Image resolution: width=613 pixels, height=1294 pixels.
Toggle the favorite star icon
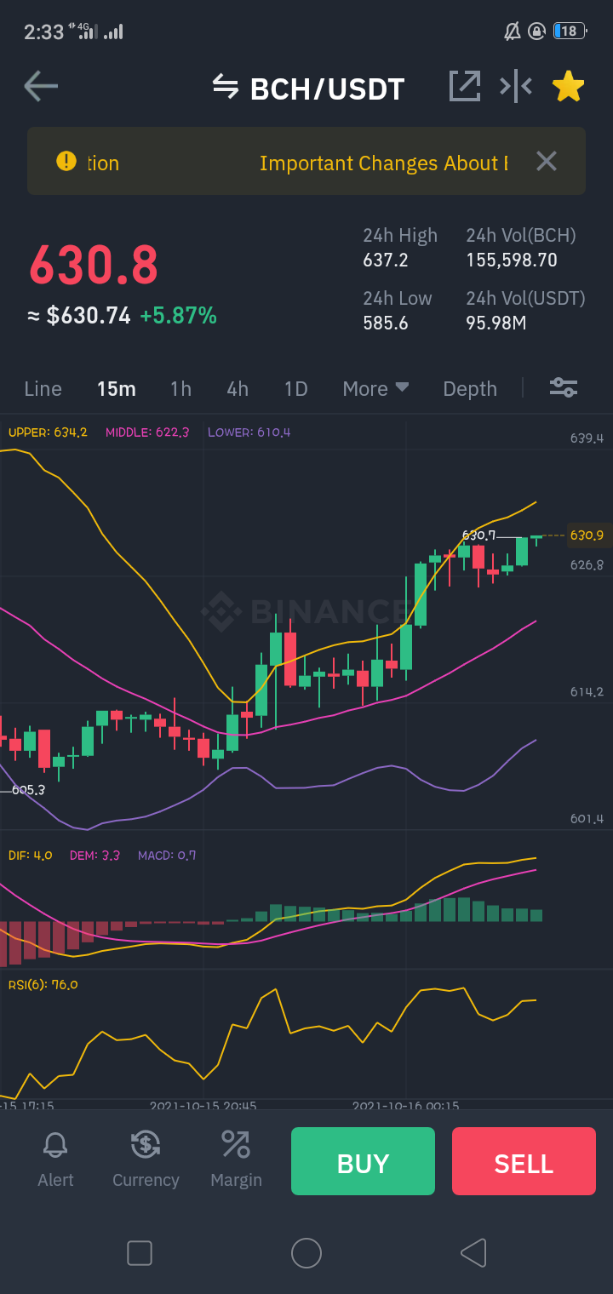[568, 86]
